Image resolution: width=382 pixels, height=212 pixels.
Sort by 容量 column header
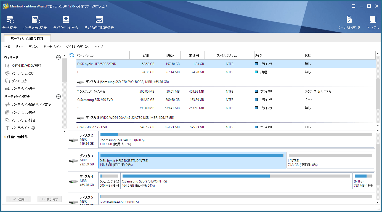click(142, 55)
